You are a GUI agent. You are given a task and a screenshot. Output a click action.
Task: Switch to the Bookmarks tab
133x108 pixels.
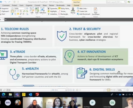pos(60,5)
